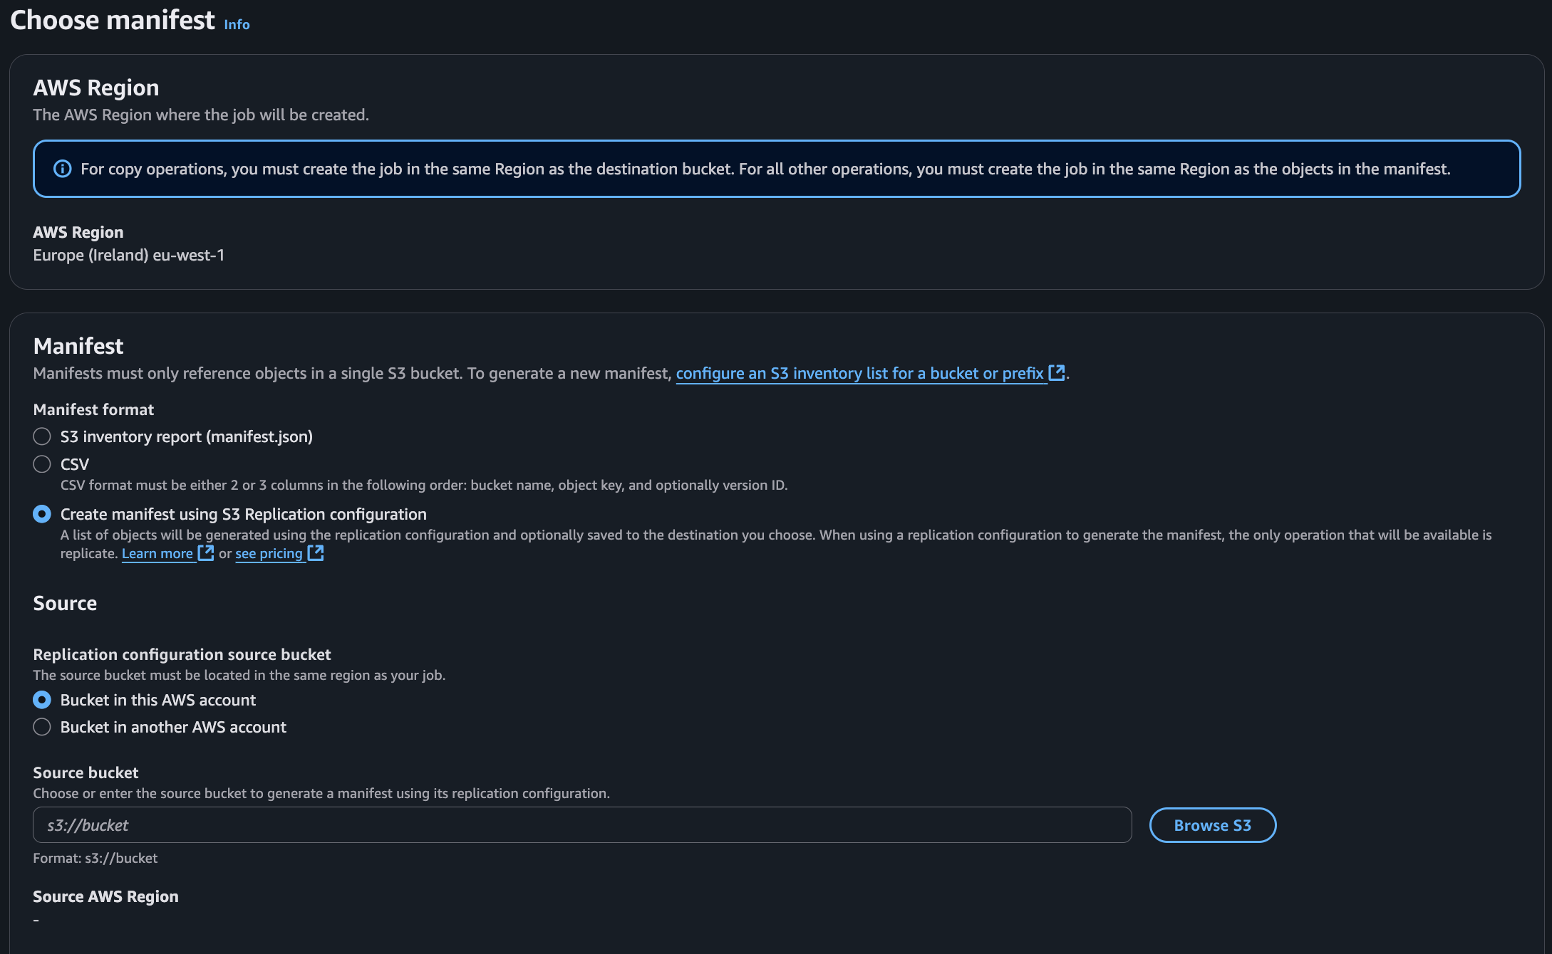Click the external link icon beside Learn more
The width and height of the screenshot is (1552, 954).
(x=205, y=553)
